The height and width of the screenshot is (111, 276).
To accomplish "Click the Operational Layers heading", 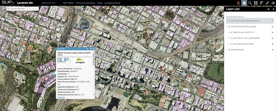I will 235,17.
